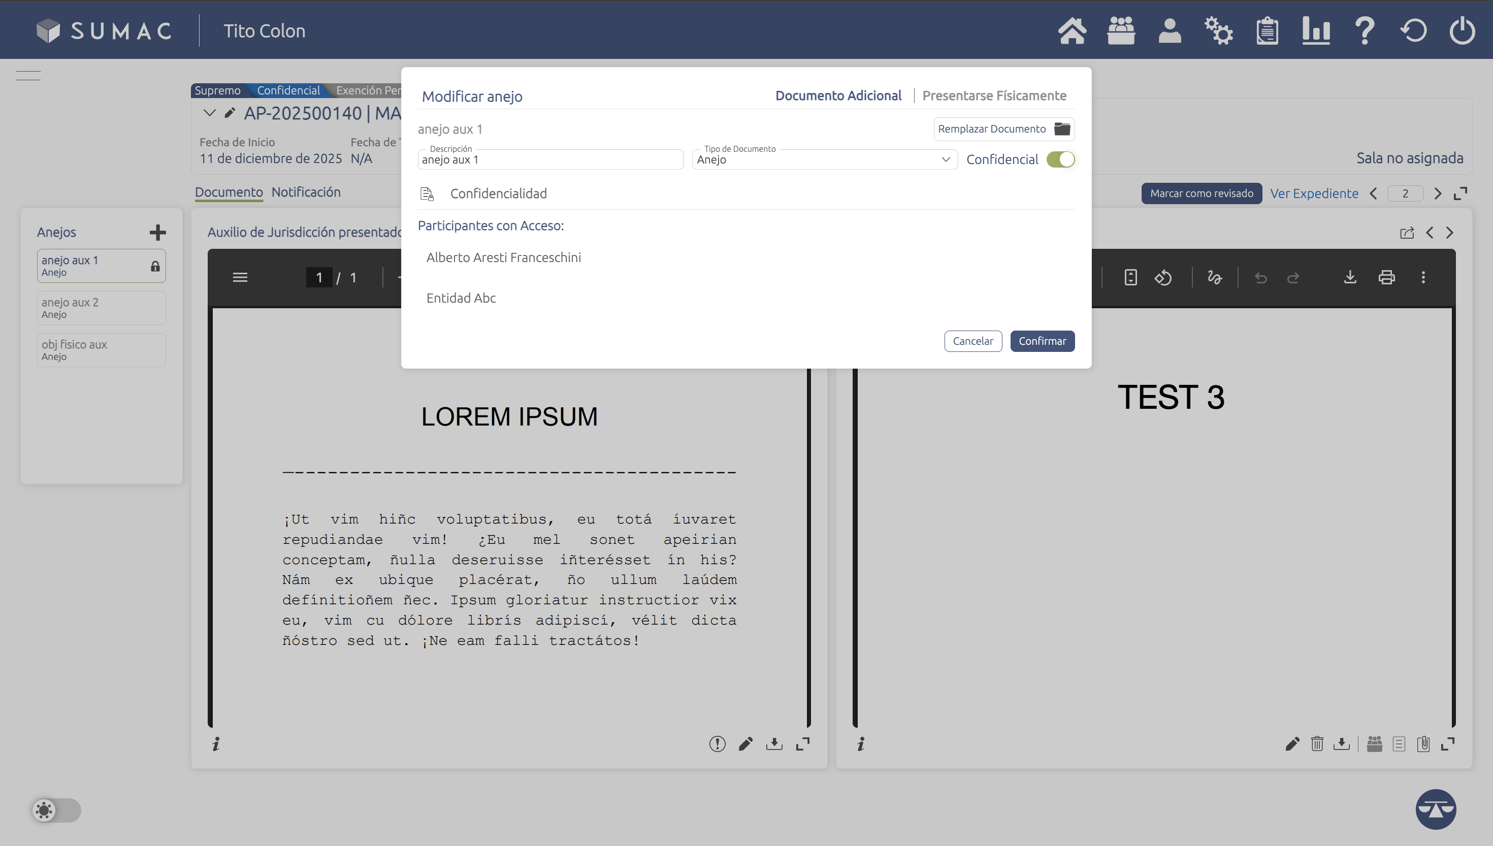Toggle the light/dark theme switch

coord(56,810)
